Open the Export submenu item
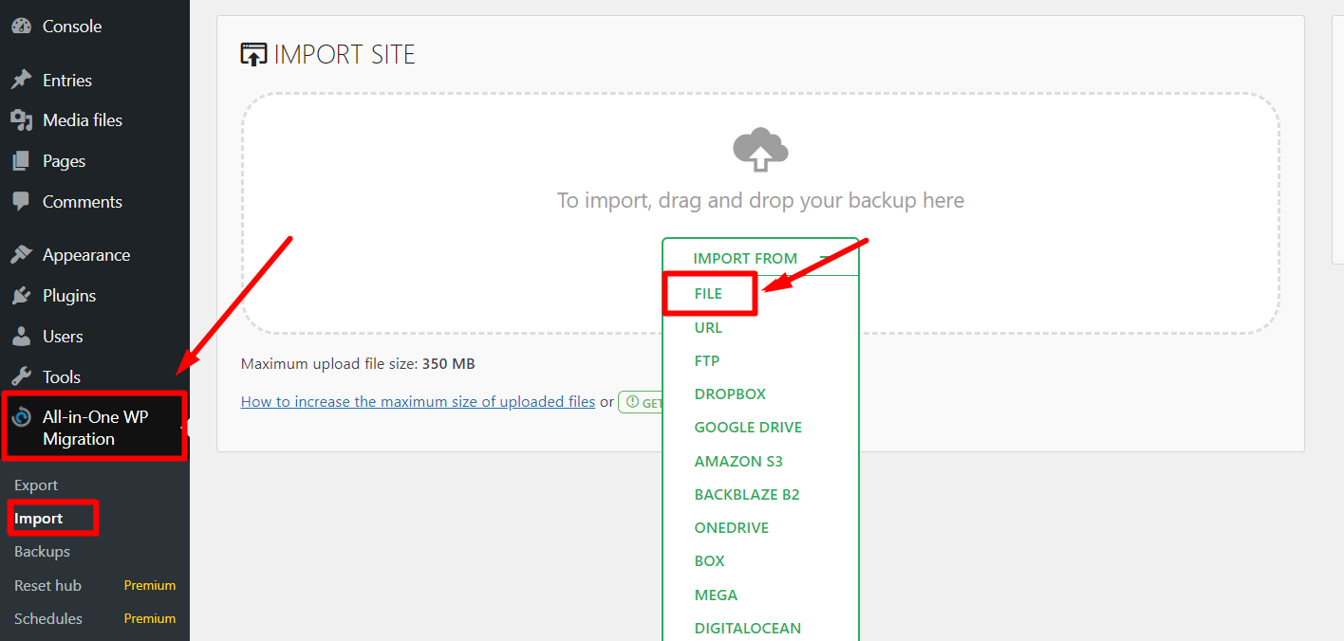1344x641 pixels. click(x=35, y=485)
